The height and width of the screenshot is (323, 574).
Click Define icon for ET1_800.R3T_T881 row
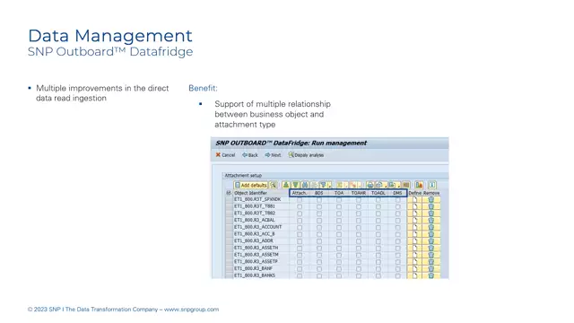414,206
